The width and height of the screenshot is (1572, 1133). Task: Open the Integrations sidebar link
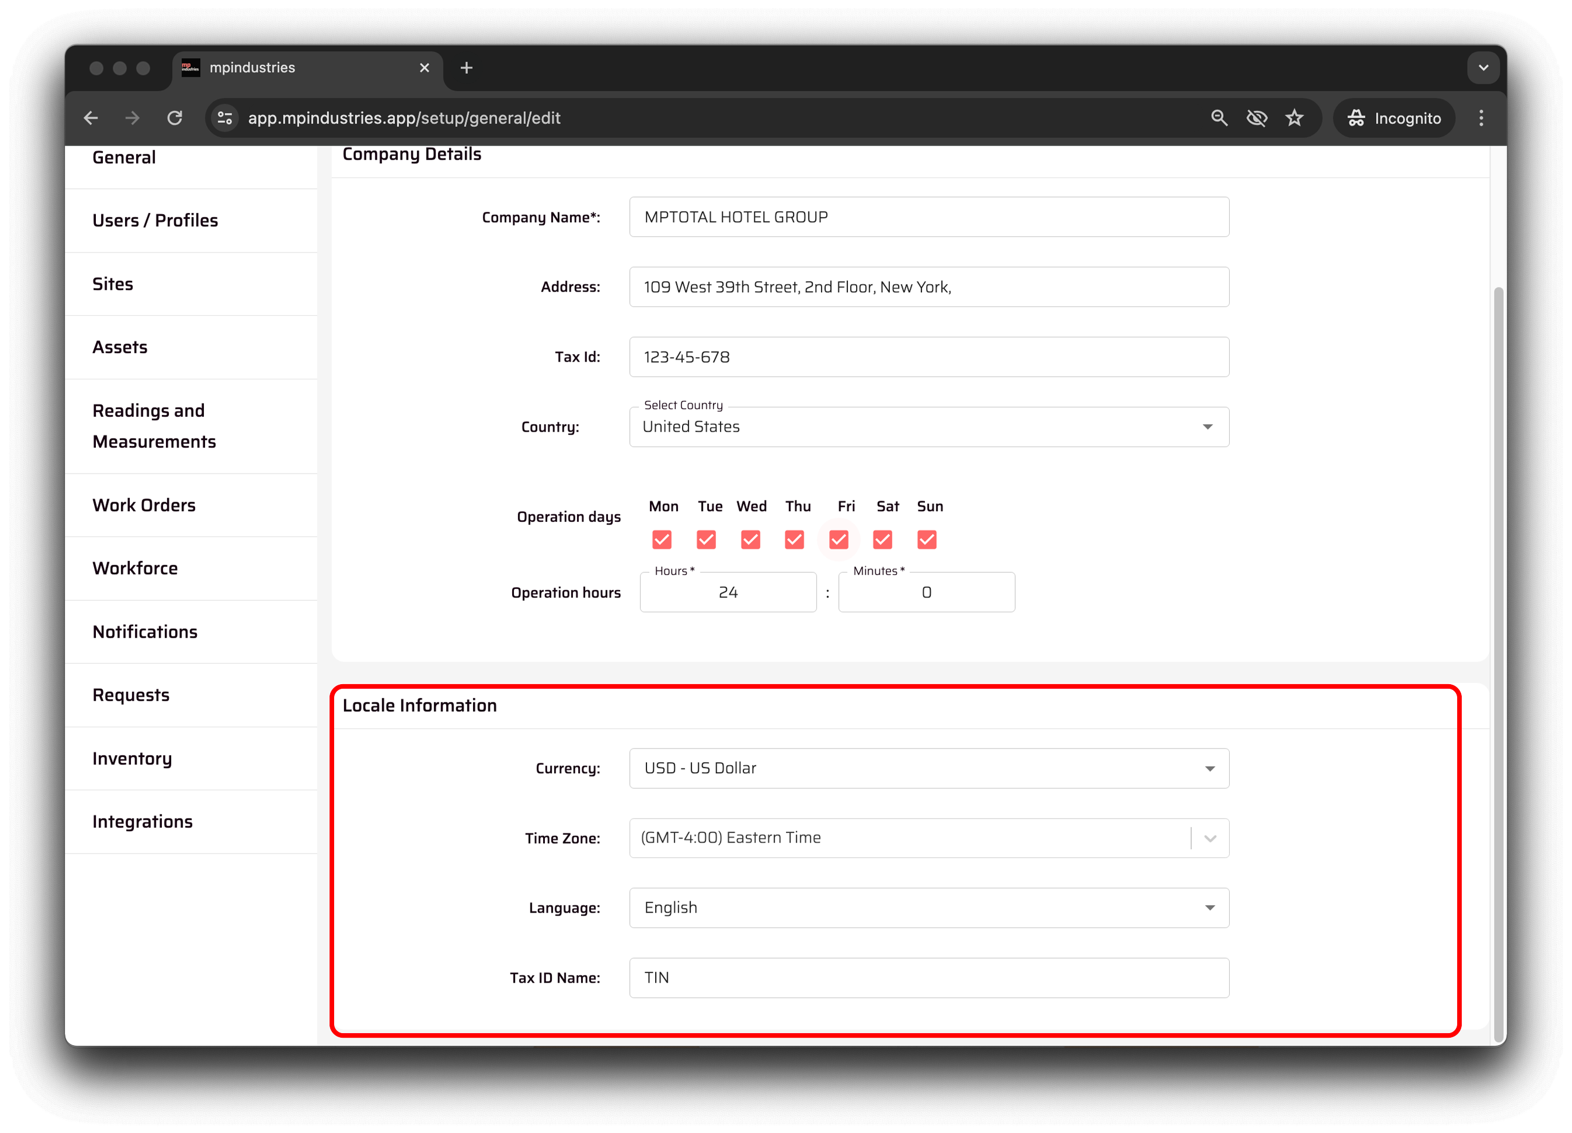tap(143, 822)
